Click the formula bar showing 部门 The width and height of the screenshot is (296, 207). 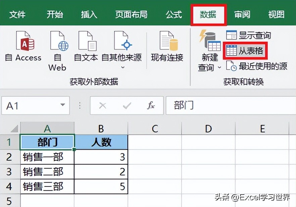[231, 106]
